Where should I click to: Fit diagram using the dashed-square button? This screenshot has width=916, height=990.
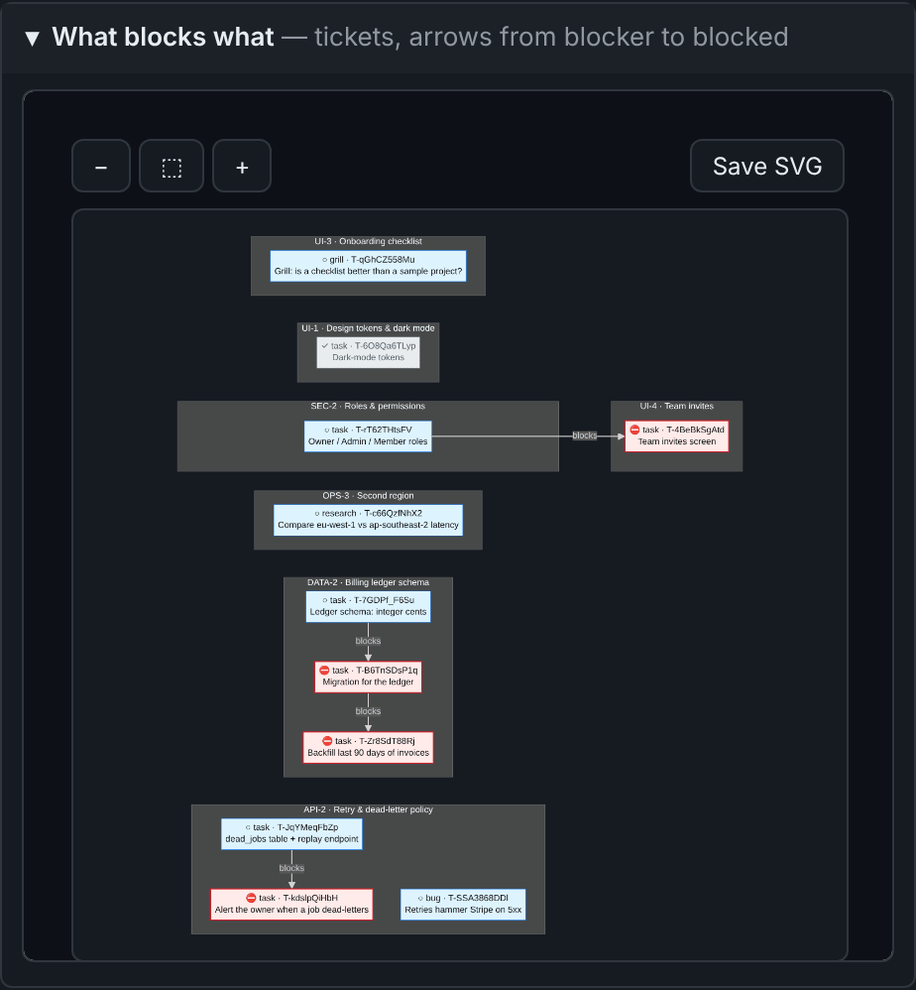click(172, 166)
